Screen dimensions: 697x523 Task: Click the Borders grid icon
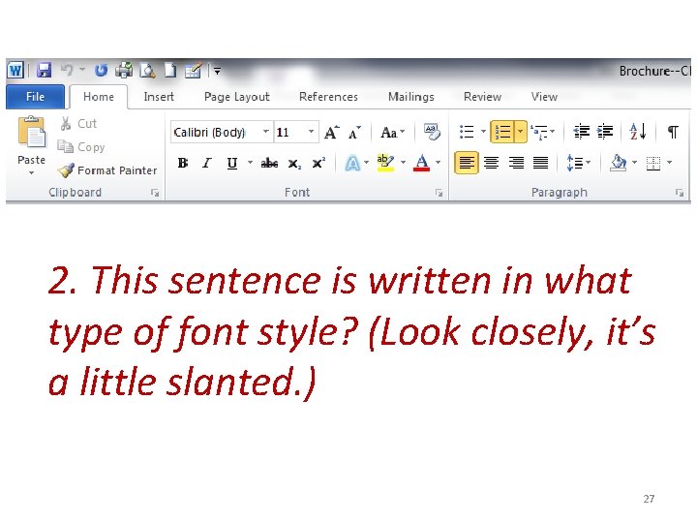pyautogui.click(x=653, y=164)
